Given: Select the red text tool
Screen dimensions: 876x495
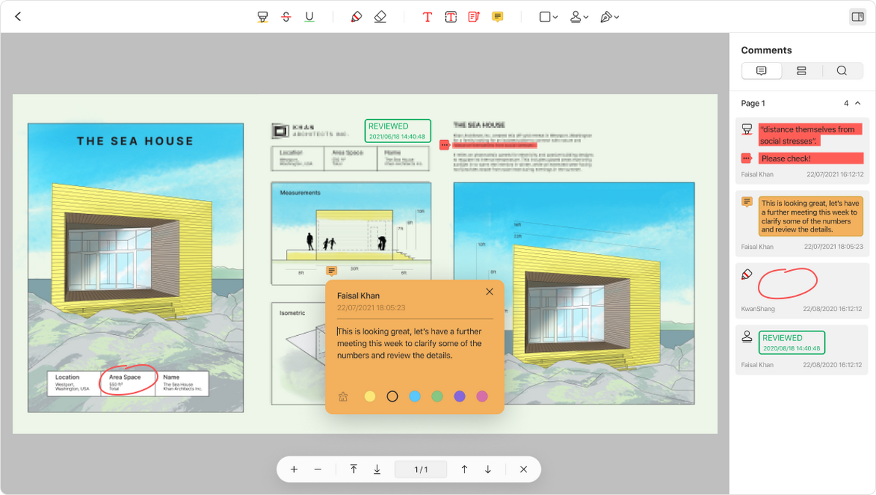Looking at the screenshot, I should click(x=428, y=17).
